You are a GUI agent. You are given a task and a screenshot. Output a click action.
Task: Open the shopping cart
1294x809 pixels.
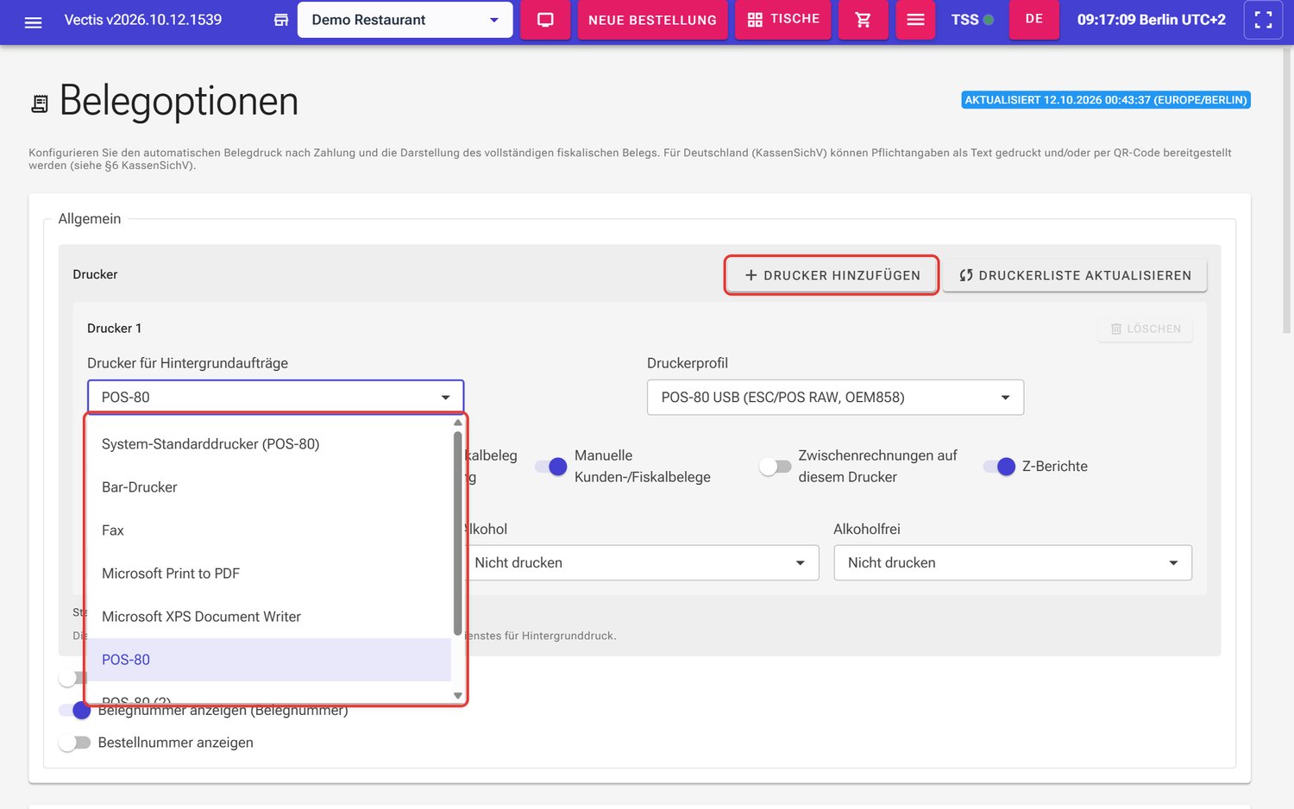point(863,20)
